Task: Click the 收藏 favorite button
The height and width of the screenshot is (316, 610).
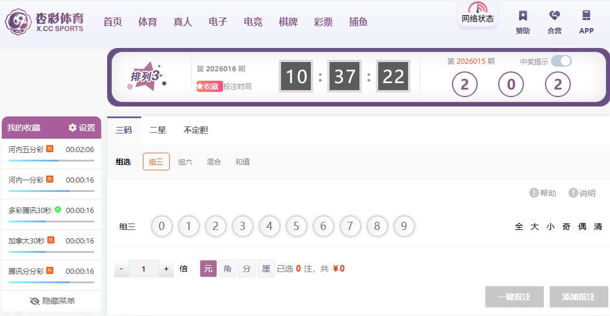Action: 209,86
